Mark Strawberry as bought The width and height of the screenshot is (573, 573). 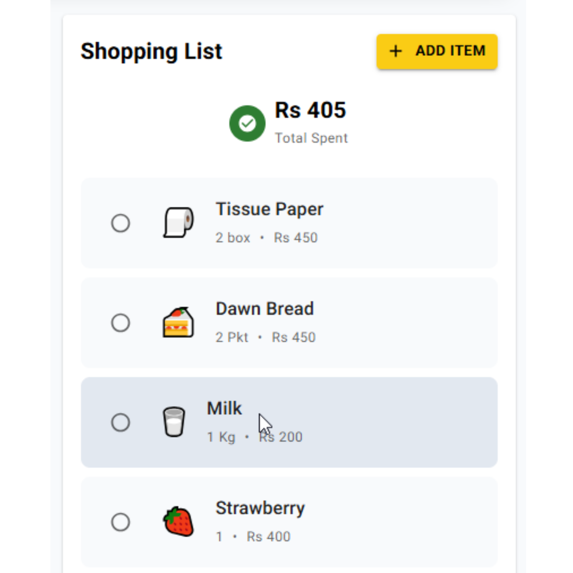[x=120, y=522]
